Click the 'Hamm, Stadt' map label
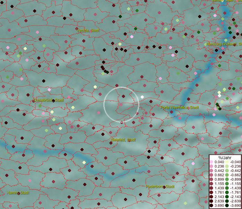This screenshot has width=242, height=209. (18, 193)
